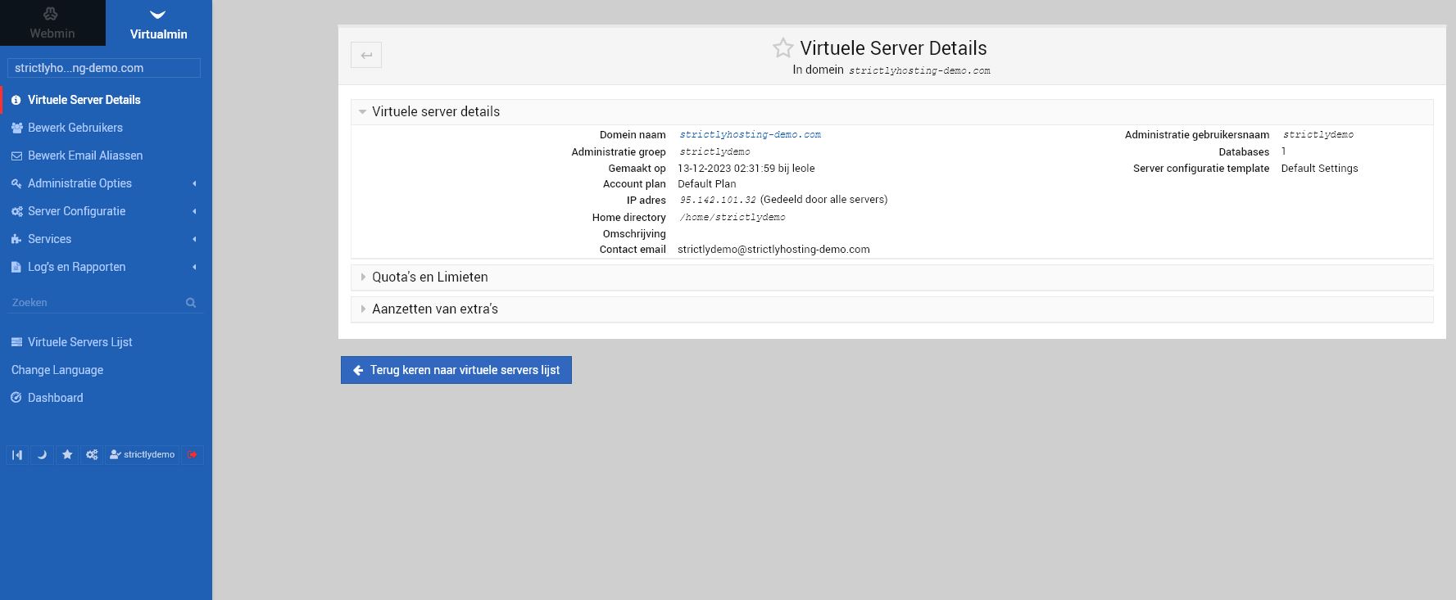
Task: Click the gauge icon beside Dashboard
Action: pos(16,398)
